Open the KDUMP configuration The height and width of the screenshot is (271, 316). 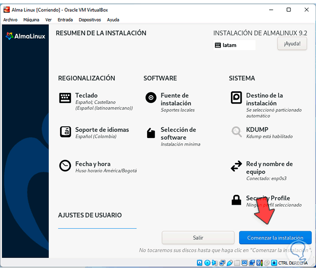pos(262,133)
